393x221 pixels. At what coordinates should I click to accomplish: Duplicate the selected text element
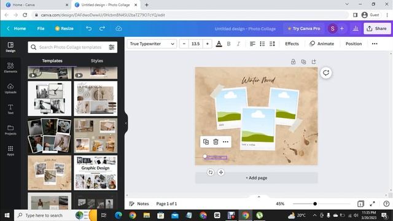tap(206, 142)
